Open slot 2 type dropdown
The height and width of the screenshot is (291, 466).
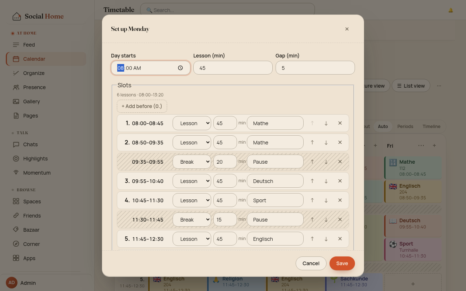(192, 143)
